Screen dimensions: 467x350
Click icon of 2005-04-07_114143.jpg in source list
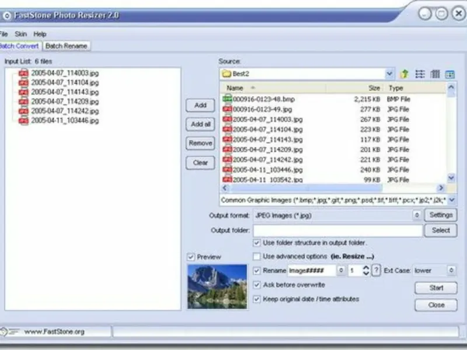[x=227, y=139]
